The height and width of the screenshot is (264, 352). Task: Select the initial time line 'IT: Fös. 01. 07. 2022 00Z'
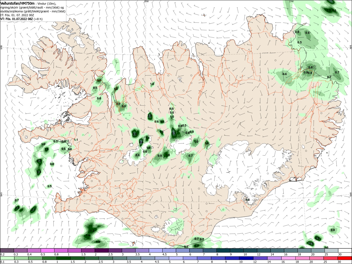point(17,15)
